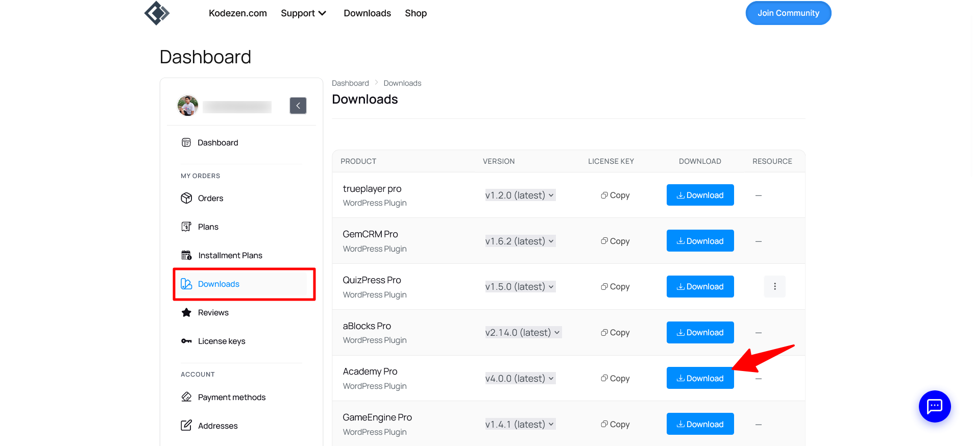Download GameEngine Pro plugin
The width and height of the screenshot is (974, 446).
(x=700, y=424)
